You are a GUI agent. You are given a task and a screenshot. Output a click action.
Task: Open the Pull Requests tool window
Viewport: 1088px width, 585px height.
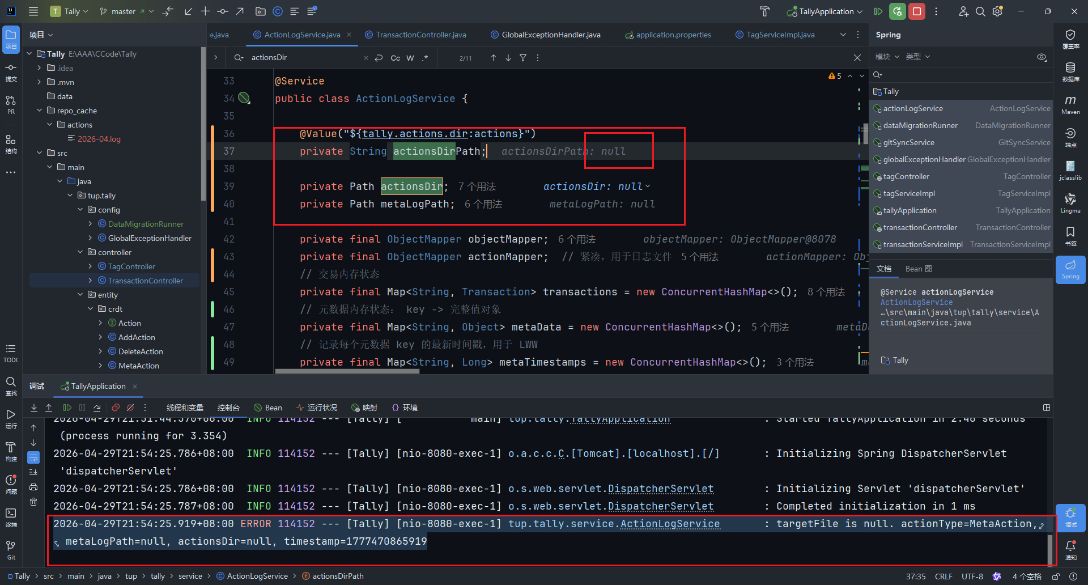point(11,105)
